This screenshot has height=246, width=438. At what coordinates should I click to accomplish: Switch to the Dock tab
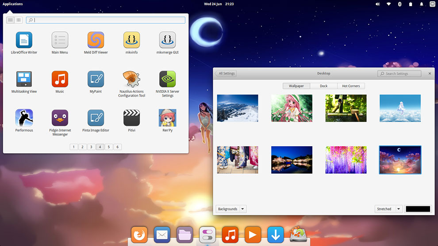click(x=323, y=86)
